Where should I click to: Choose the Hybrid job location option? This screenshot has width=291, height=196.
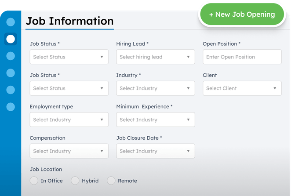[x=75, y=181]
